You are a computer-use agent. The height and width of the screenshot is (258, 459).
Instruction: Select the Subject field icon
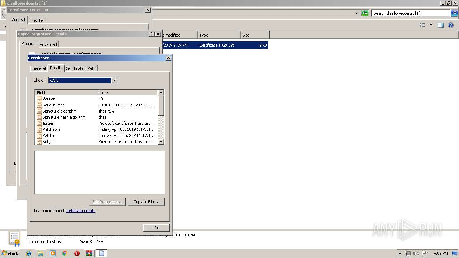click(39, 142)
